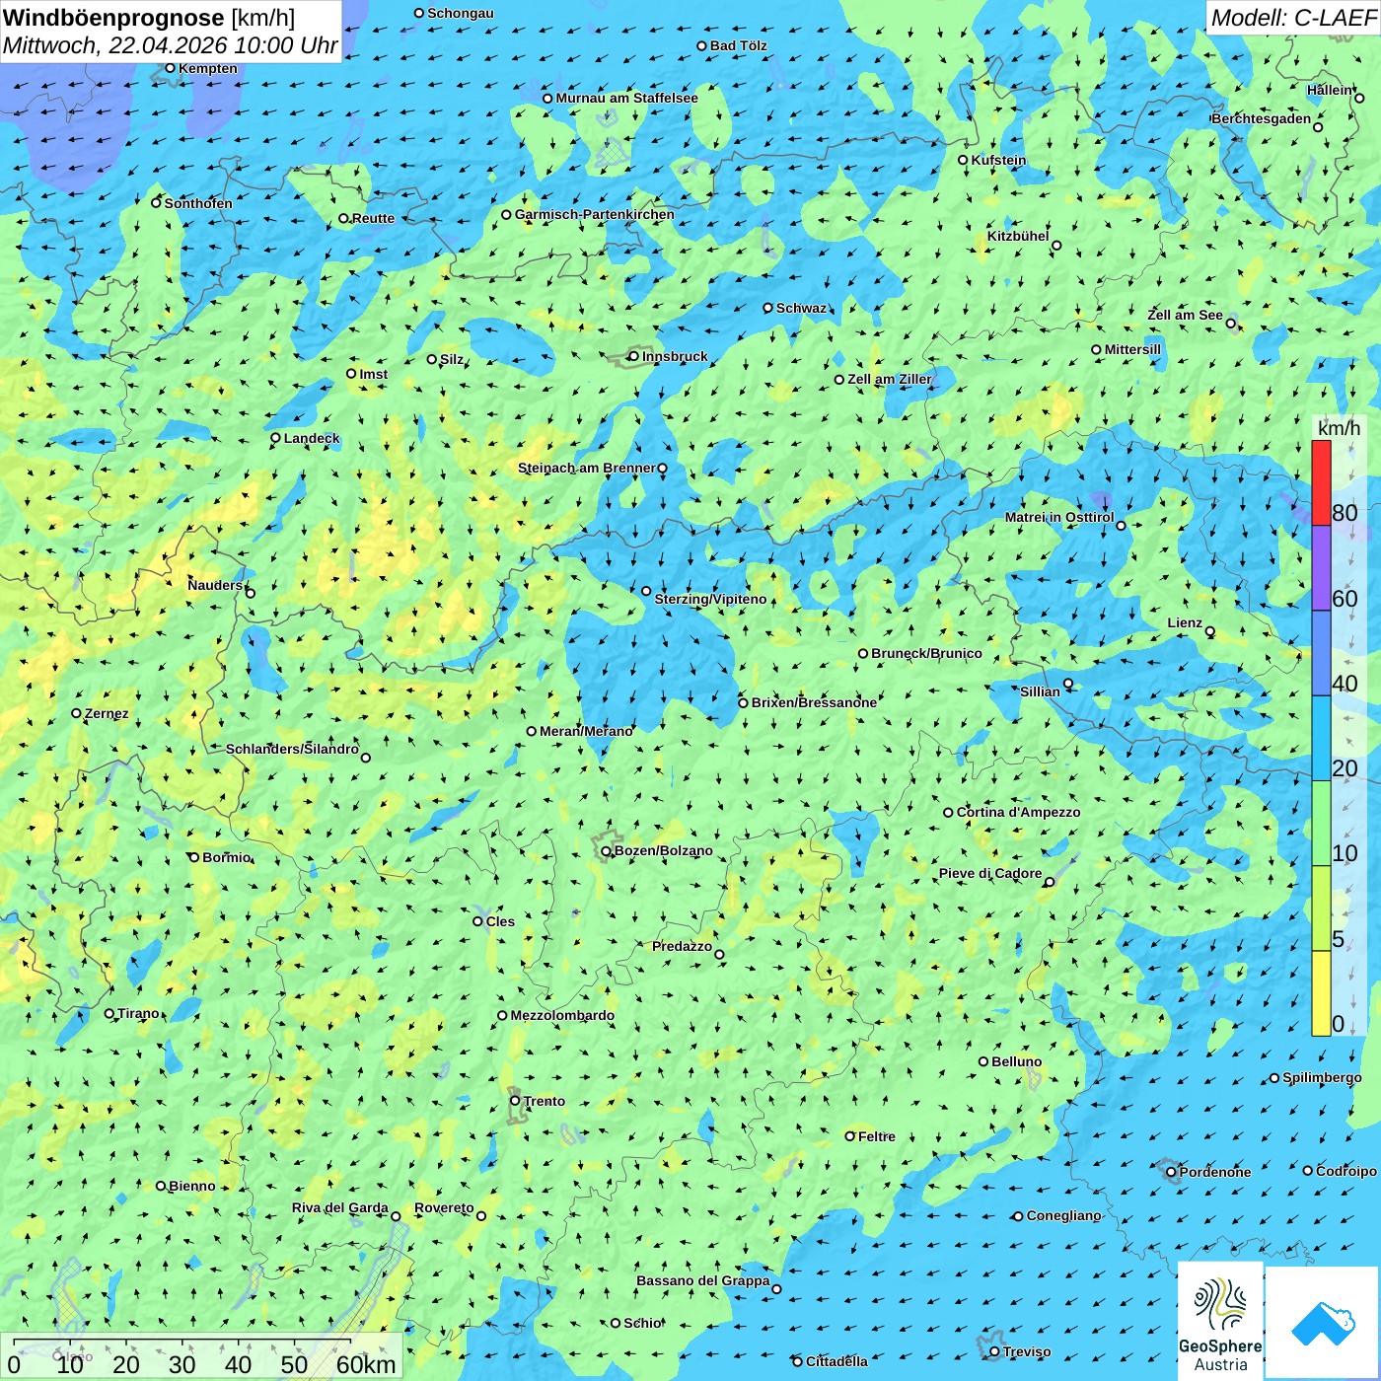Click the Meran/Merano label

pos(586,731)
